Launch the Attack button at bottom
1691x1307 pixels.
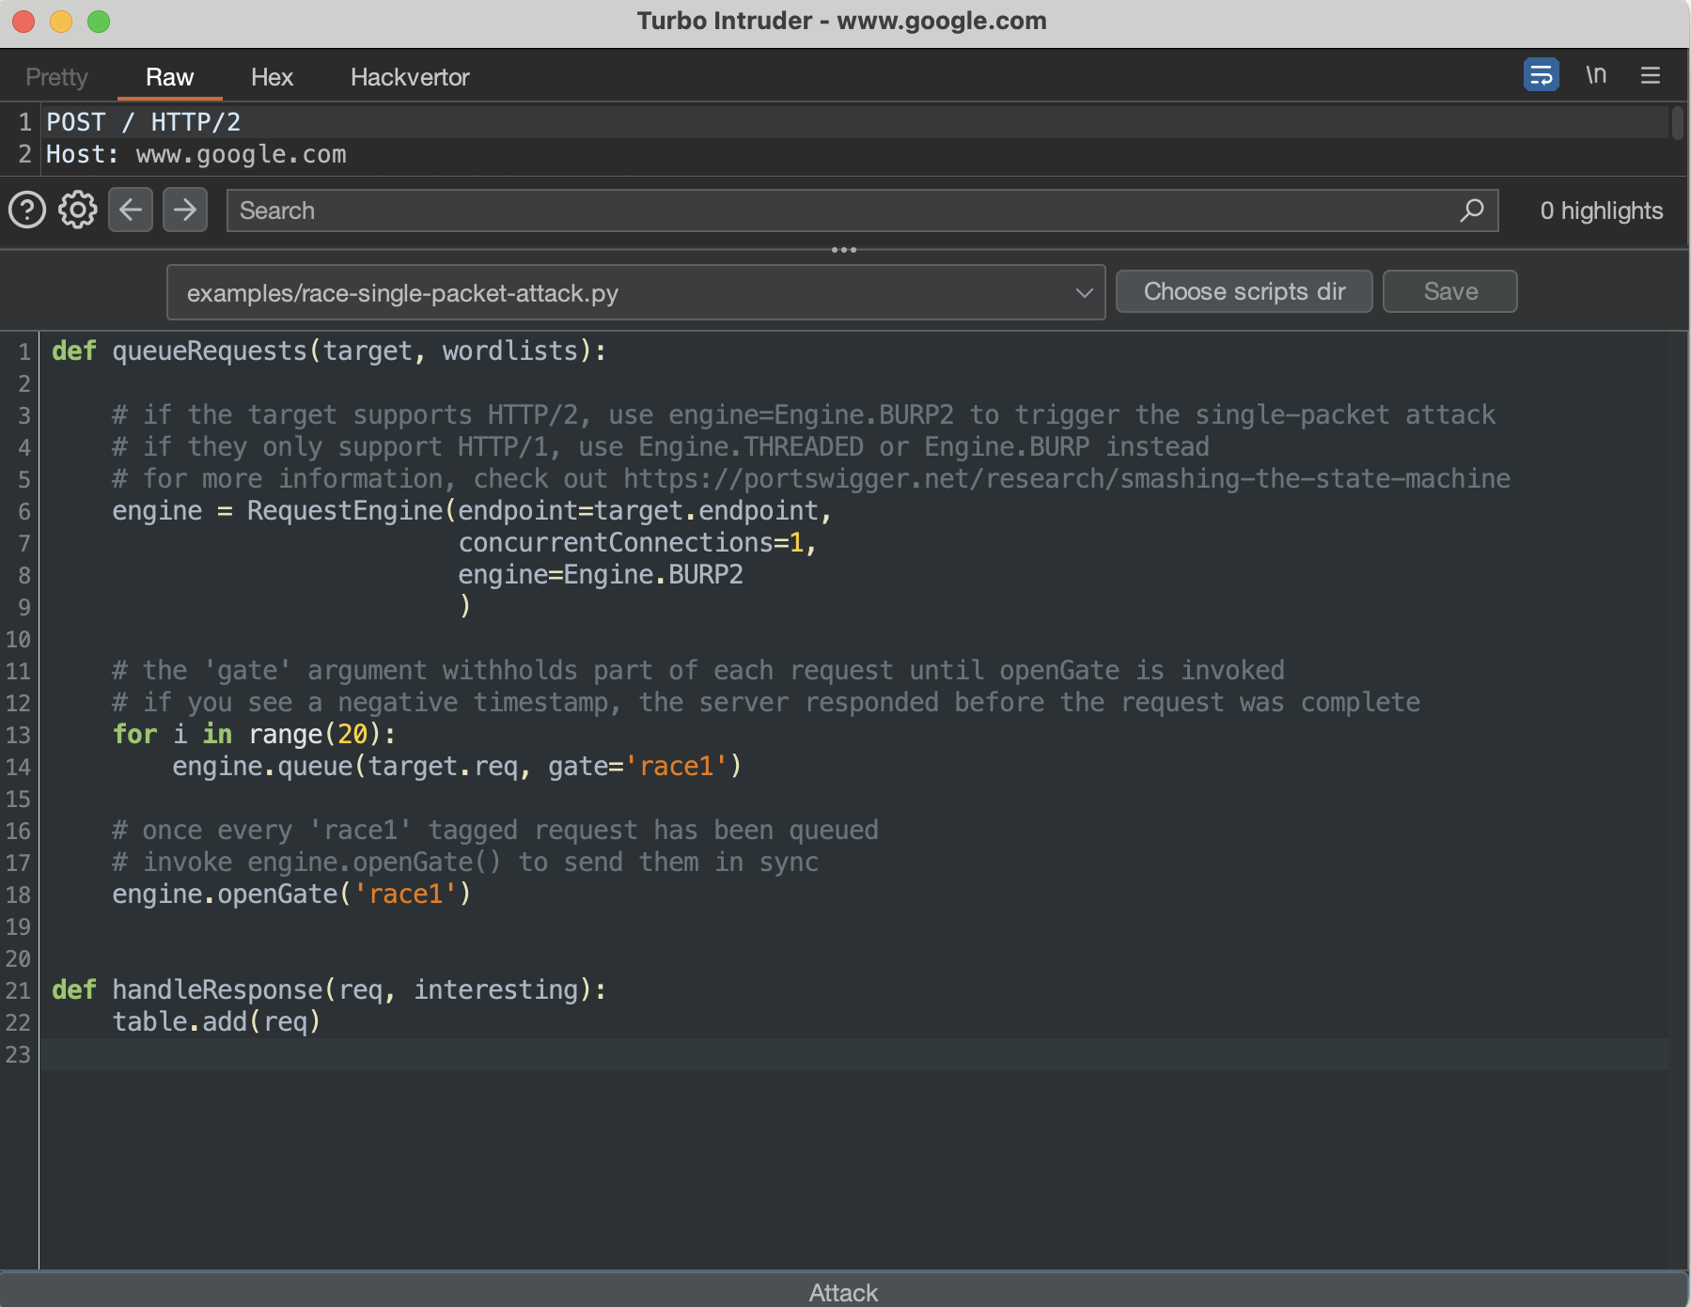click(843, 1292)
